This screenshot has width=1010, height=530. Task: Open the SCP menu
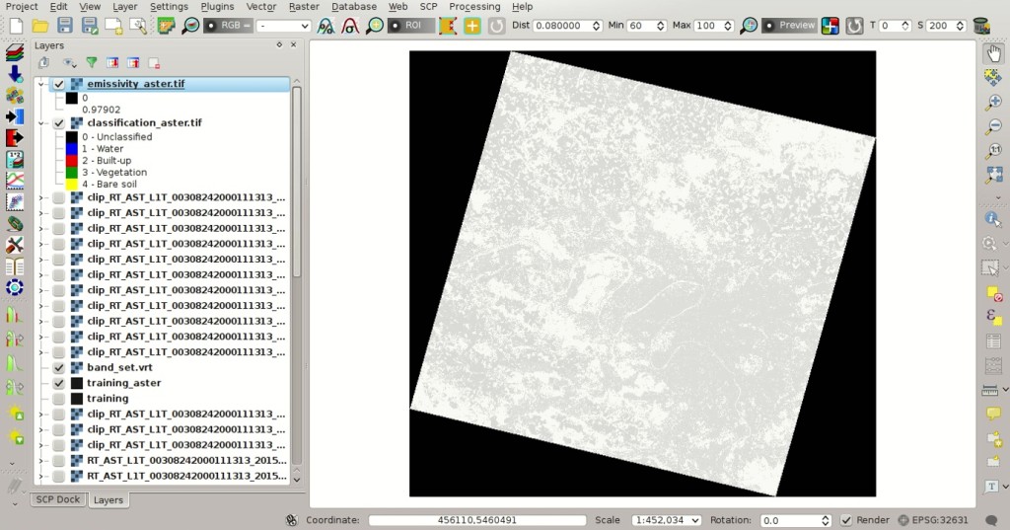click(x=428, y=7)
